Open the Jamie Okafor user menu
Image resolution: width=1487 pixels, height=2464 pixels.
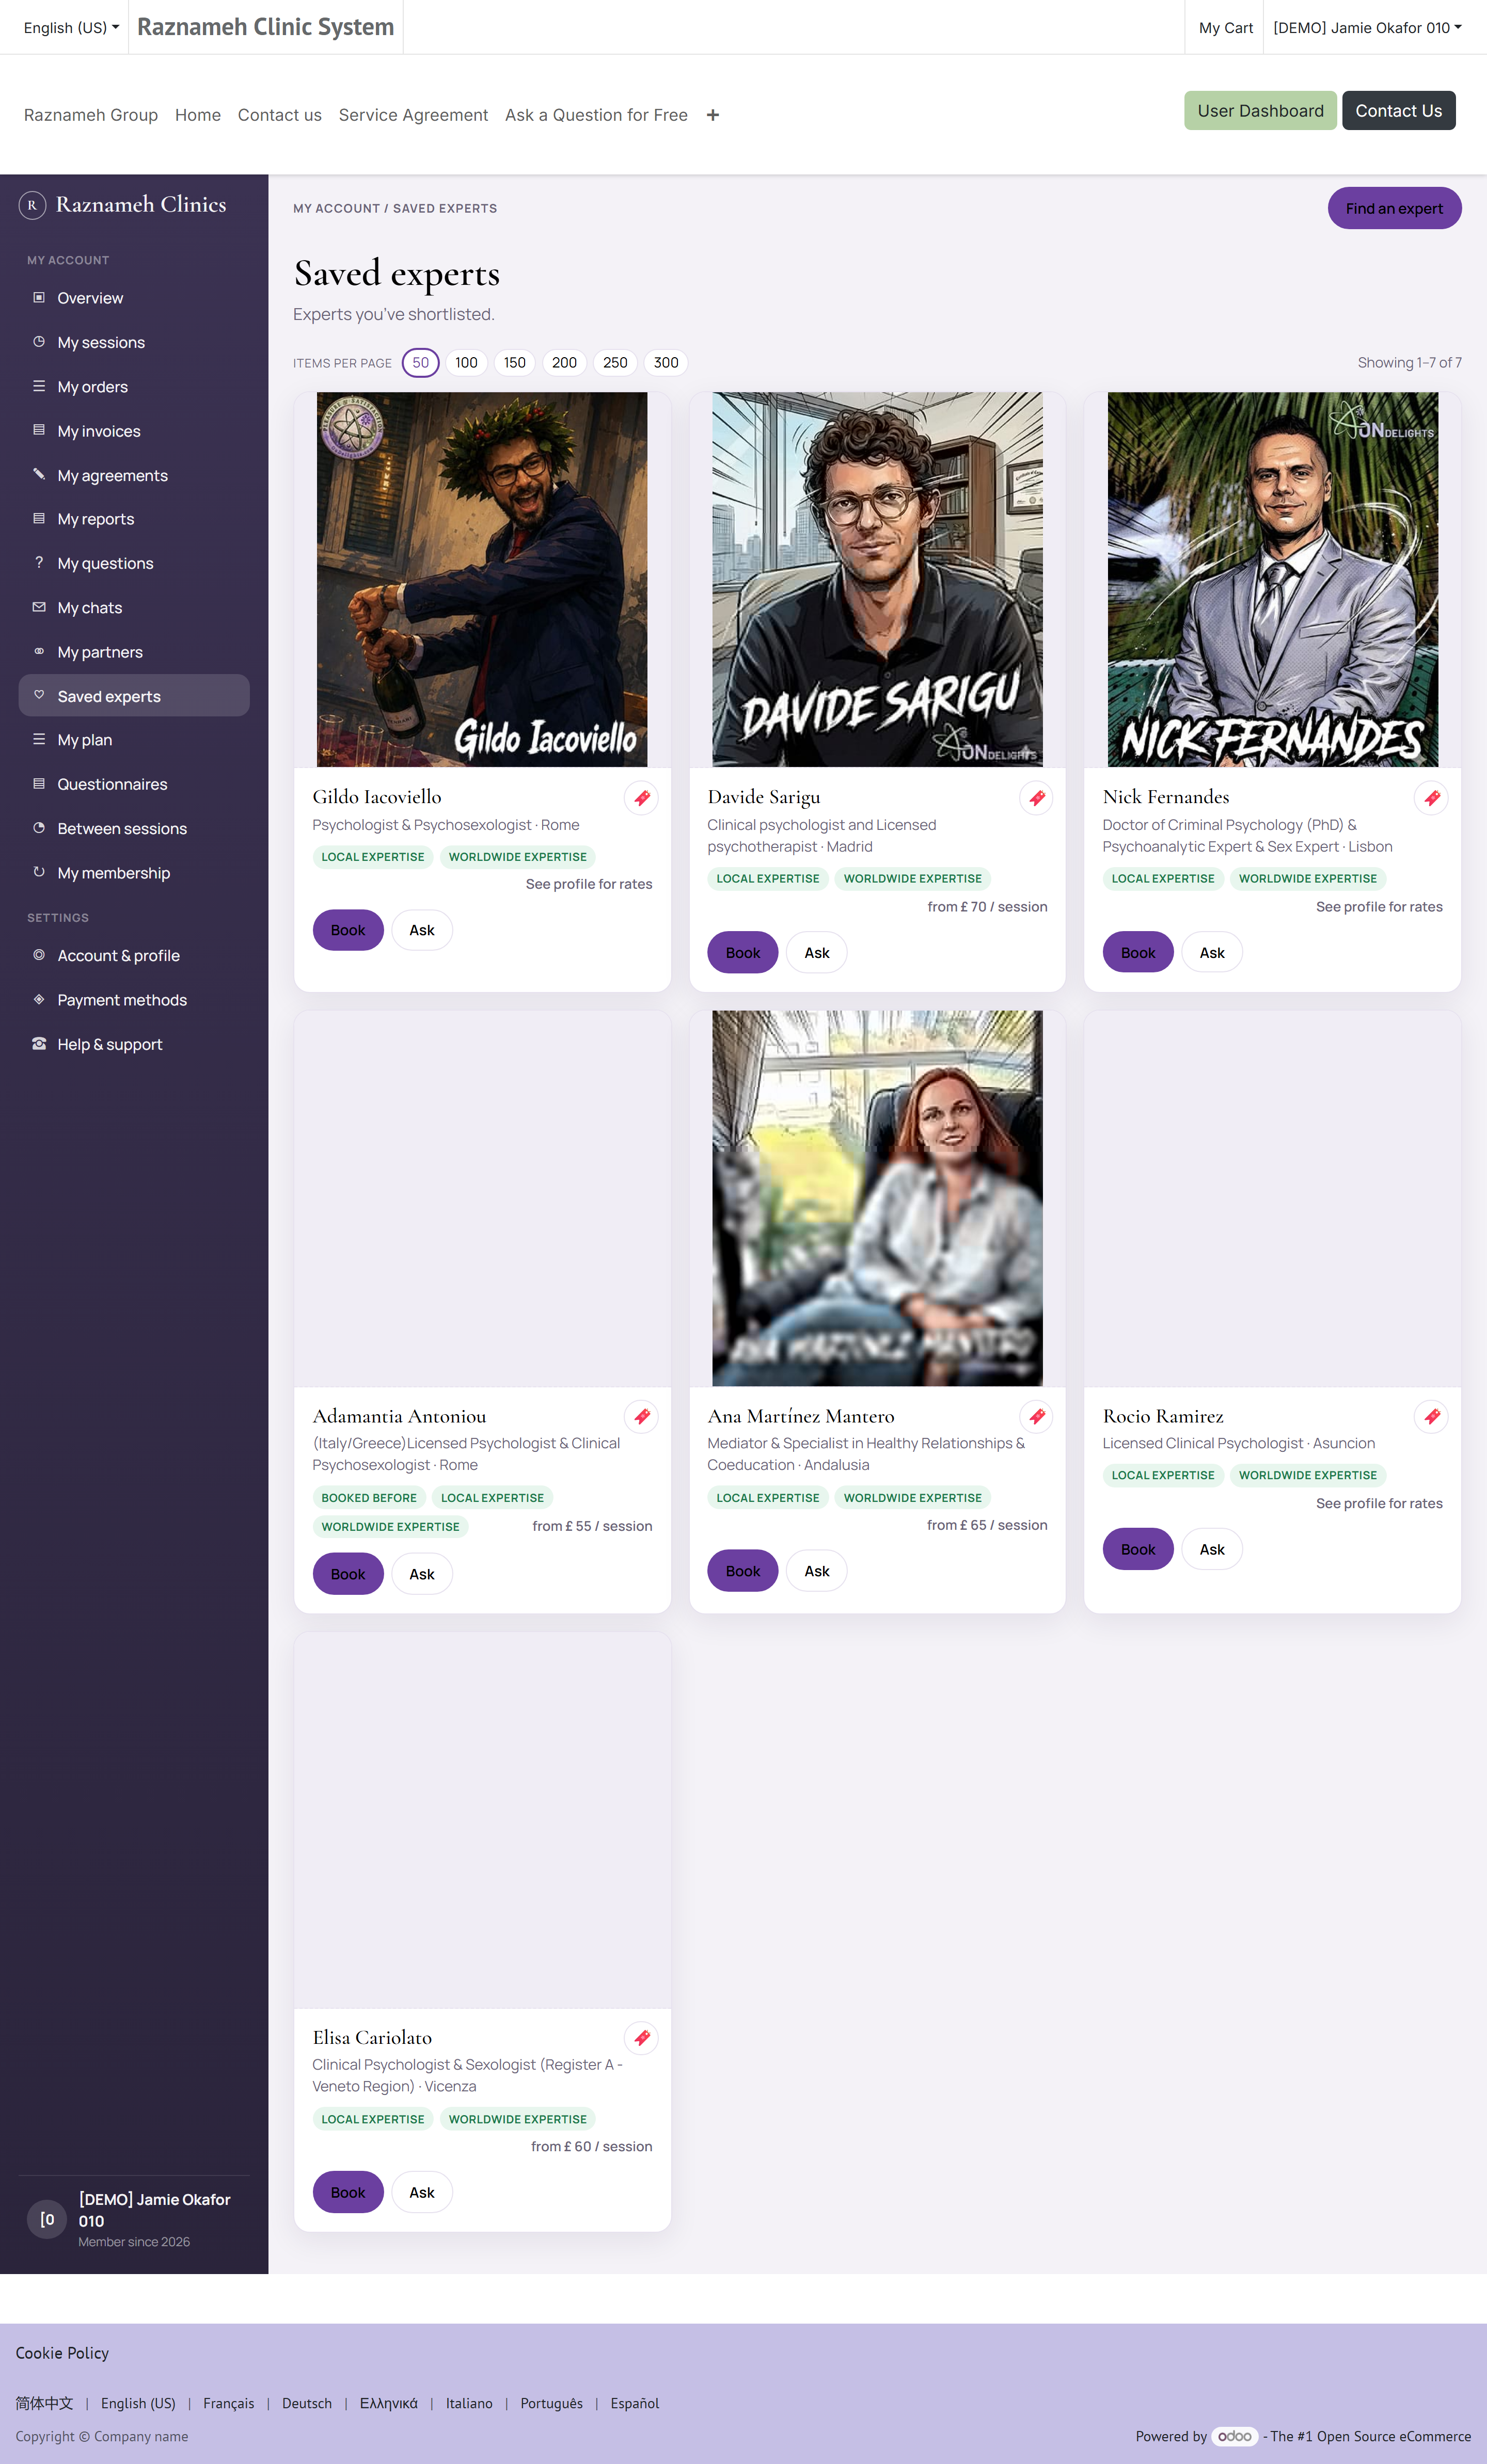coord(1367,28)
